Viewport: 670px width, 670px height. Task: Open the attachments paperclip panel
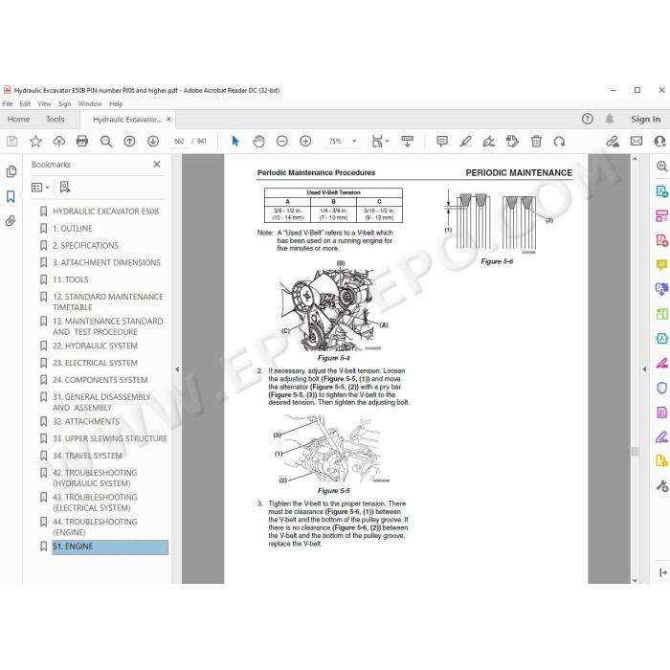11,221
